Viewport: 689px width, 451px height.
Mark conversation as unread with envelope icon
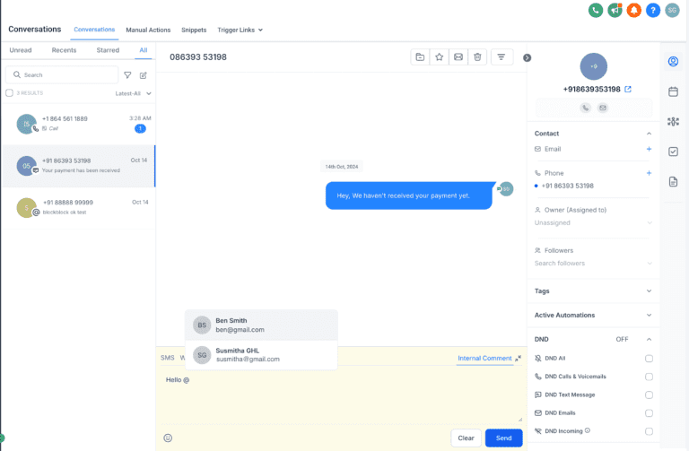458,57
